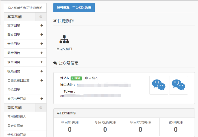Select the 账号概况 - 平台相关数据 tab

[x=74, y=8]
